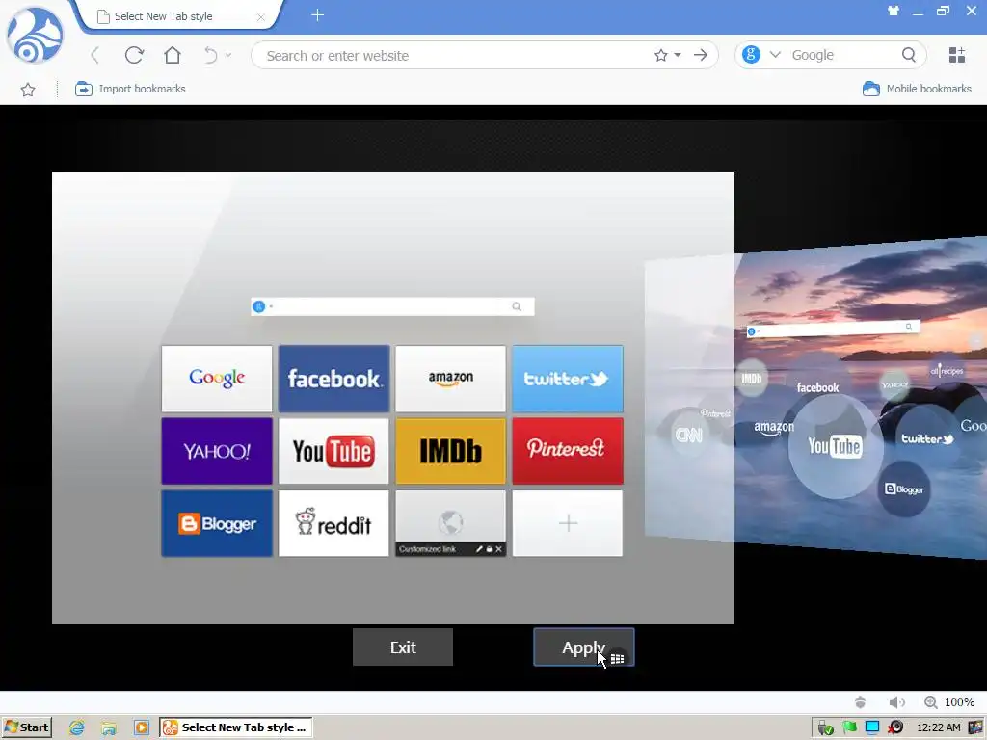The height and width of the screenshot is (740, 987).
Task: Click the Exit button
Action: coord(402,647)
